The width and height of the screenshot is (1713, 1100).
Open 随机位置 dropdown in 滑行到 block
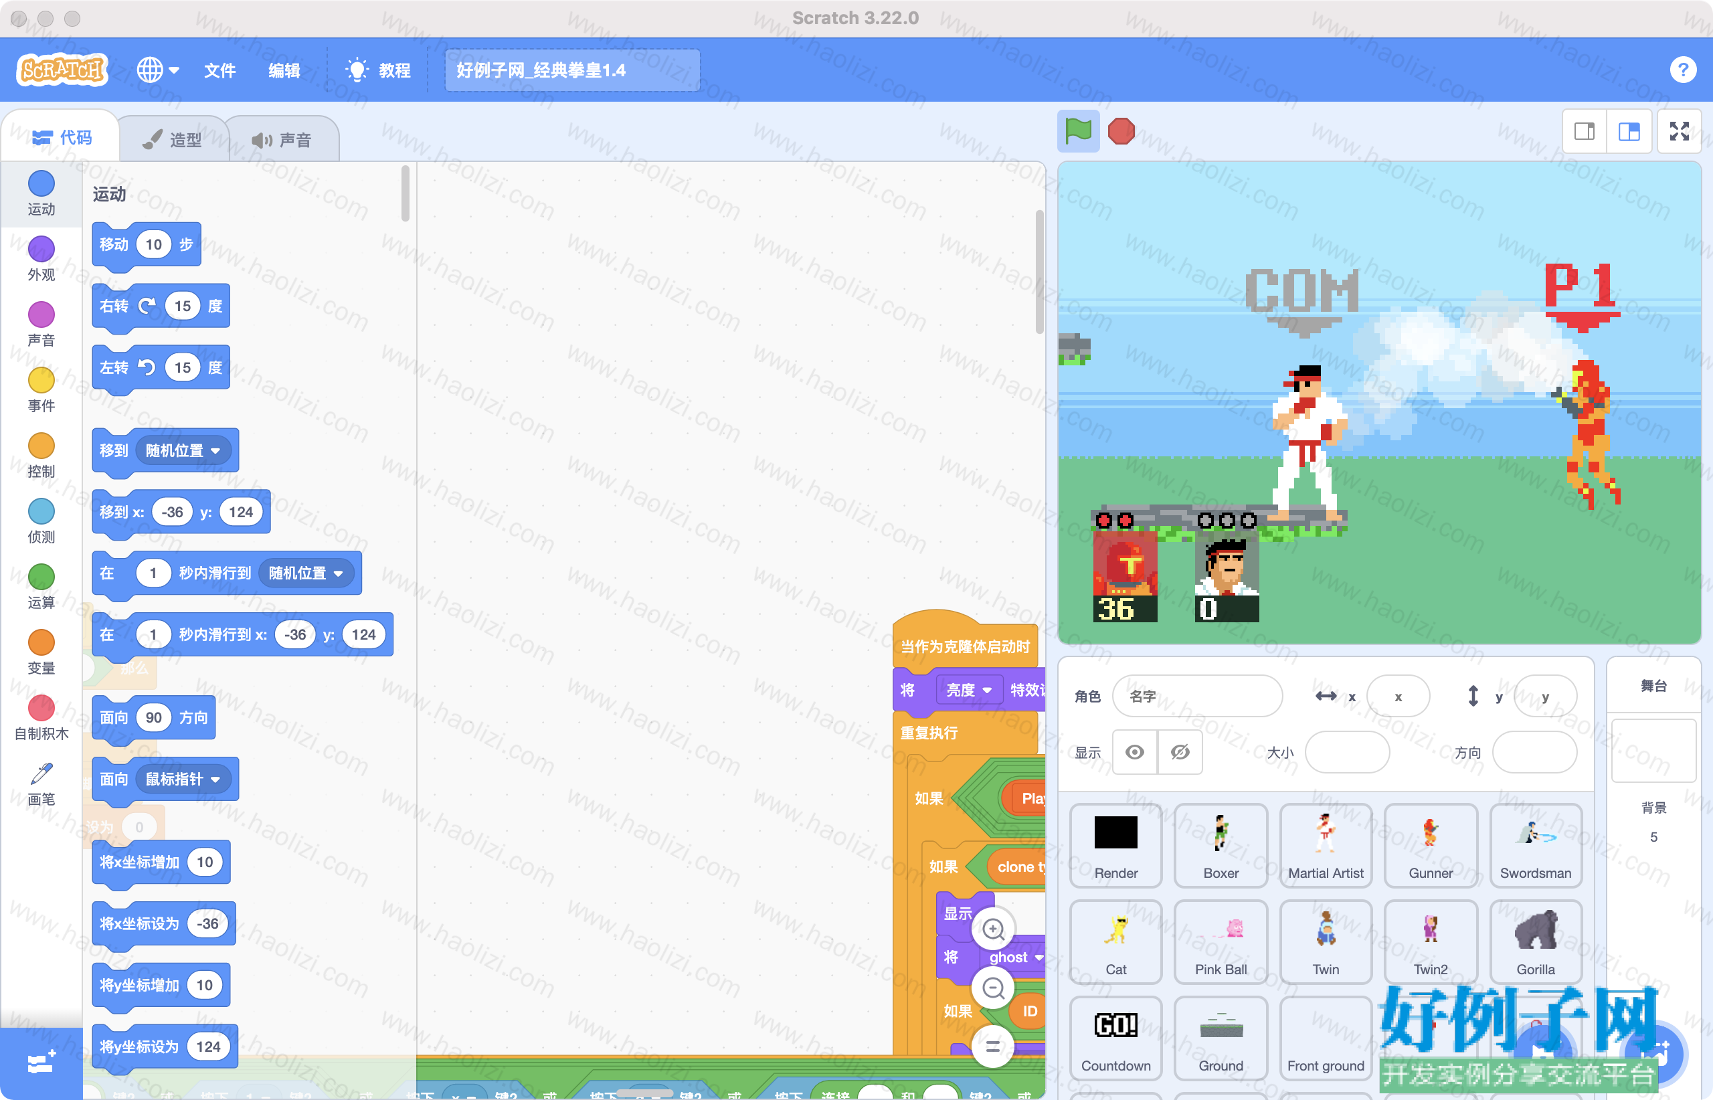pos(306,573)
